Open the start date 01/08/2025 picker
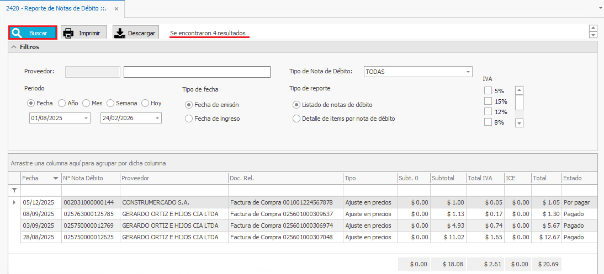604x274 pixels. click(x=86, y=118)
